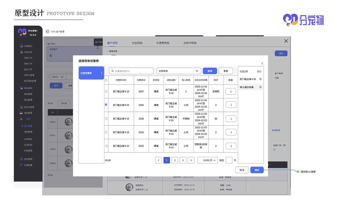The width and height of the screenshot is (340, 199).
Task: Open 服务订单 menu item
Action: tap(28, 64)
